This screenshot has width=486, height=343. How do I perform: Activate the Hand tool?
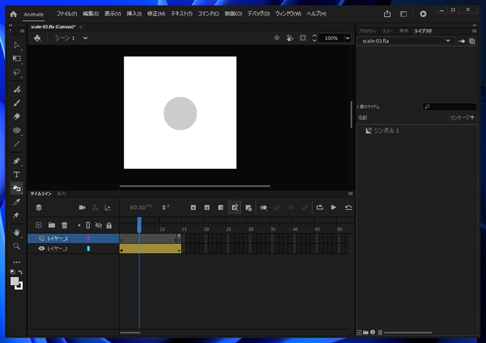[17, 232]
